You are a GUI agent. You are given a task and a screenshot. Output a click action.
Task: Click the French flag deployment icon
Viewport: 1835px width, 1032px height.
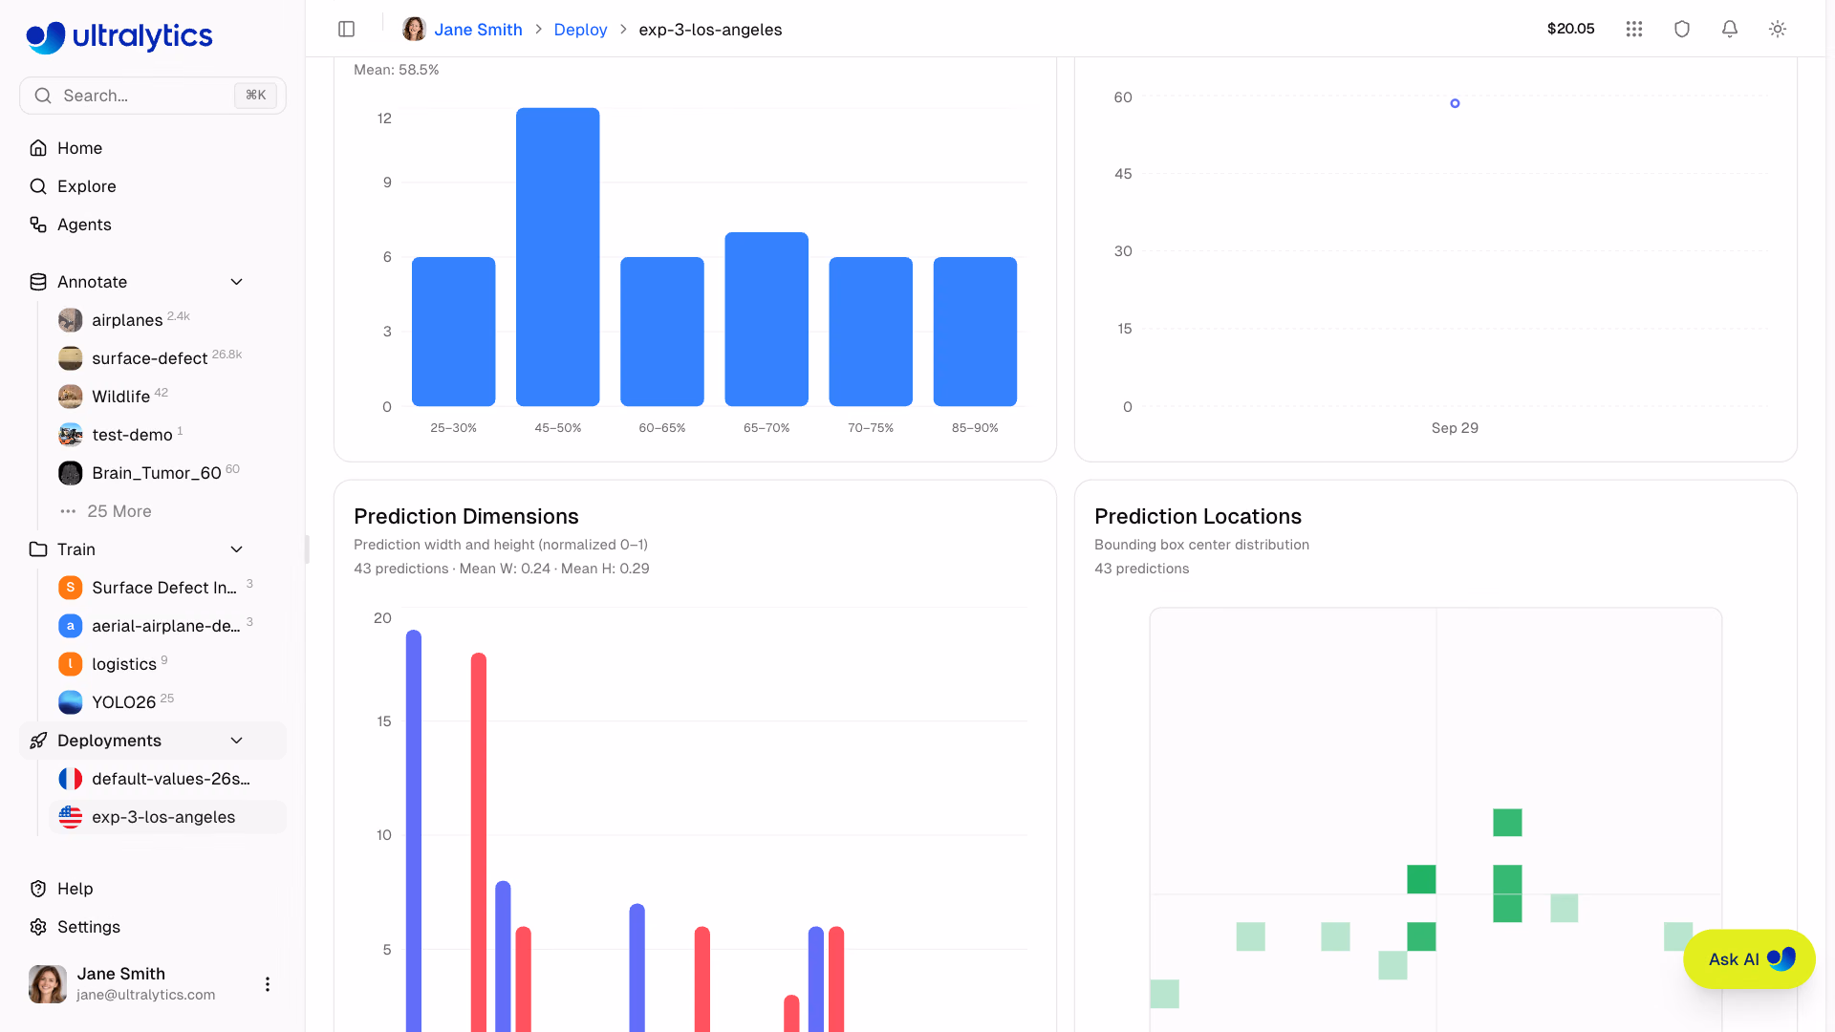pos(71,779)
